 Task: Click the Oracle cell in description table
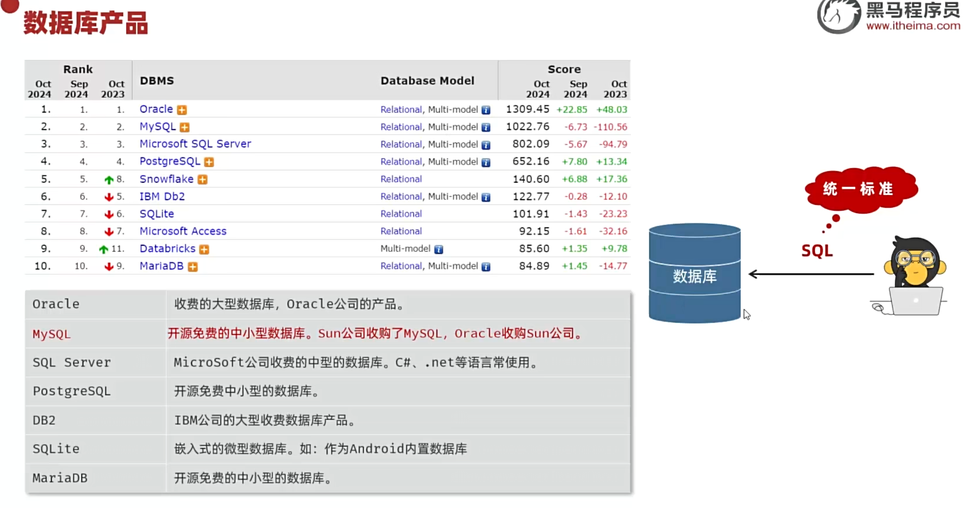pos(96,304)
